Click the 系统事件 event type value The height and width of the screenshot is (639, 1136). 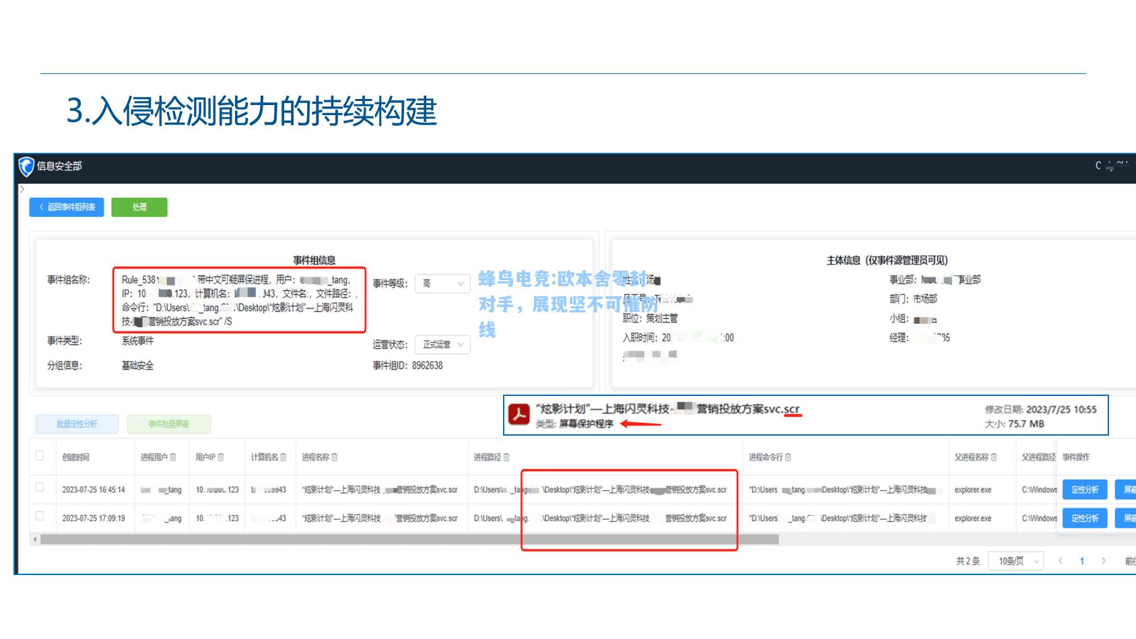pos(137,341)
